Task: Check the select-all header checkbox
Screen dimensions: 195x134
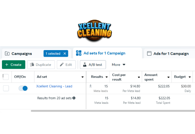Action: pos(6,77)
